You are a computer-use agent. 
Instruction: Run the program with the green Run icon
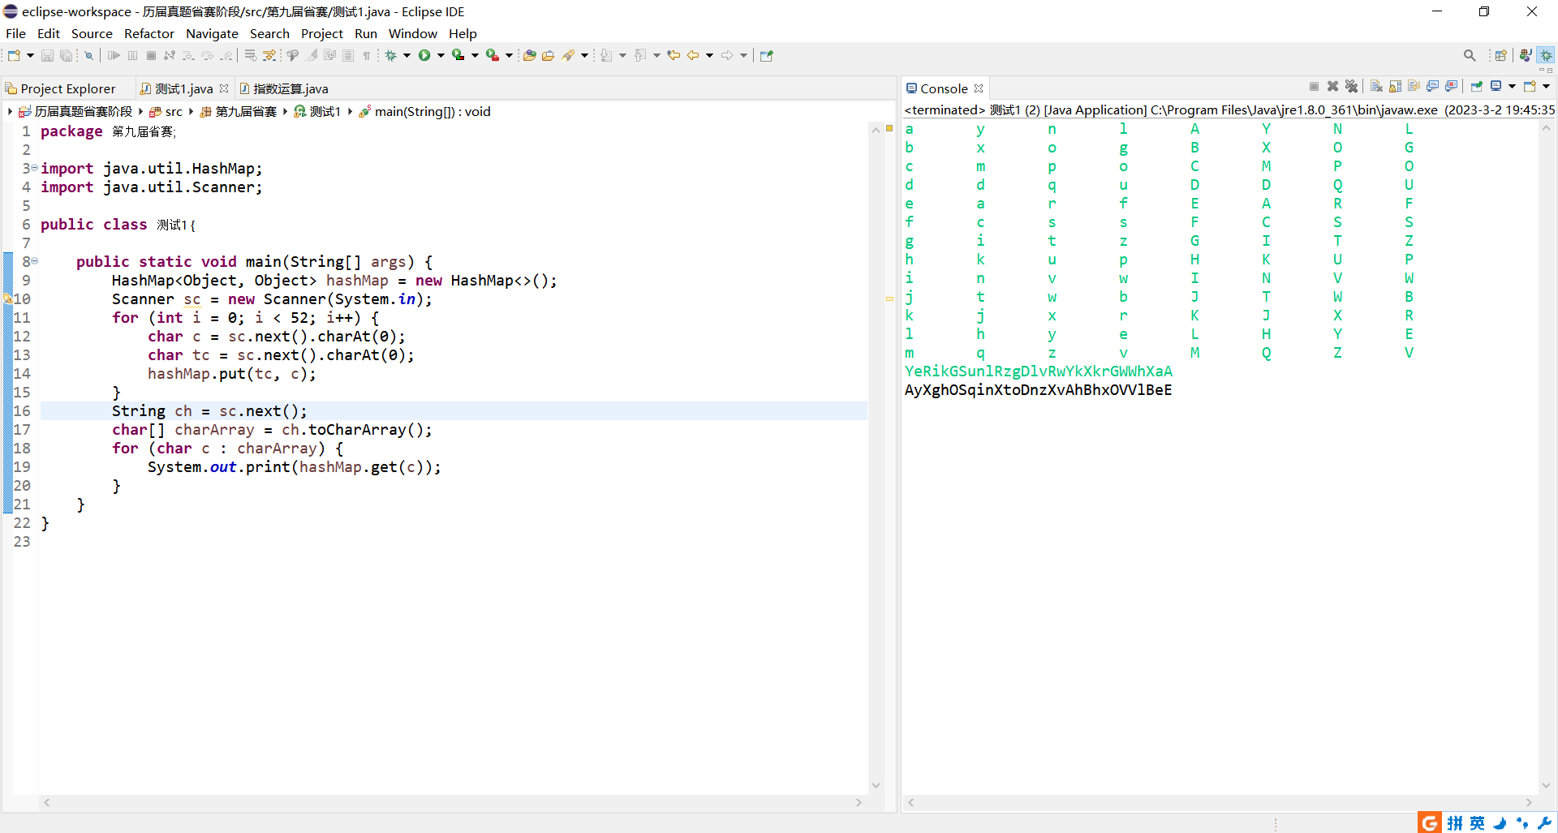(x=424, y=55)
